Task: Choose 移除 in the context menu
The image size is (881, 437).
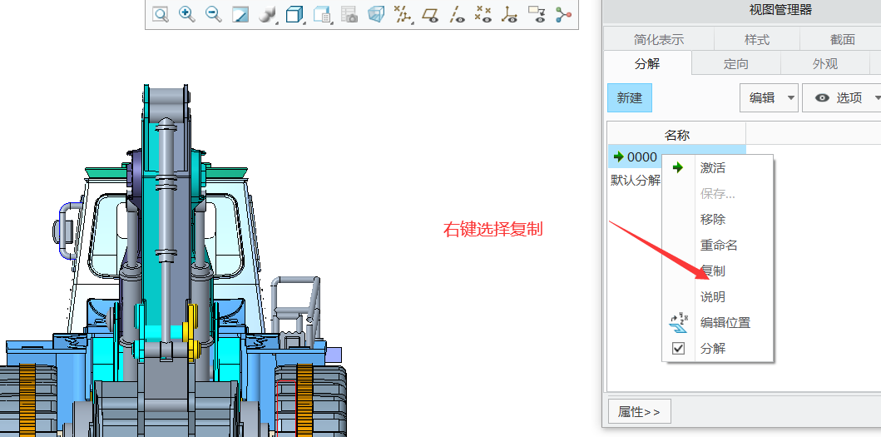Action: click(712, 220)
